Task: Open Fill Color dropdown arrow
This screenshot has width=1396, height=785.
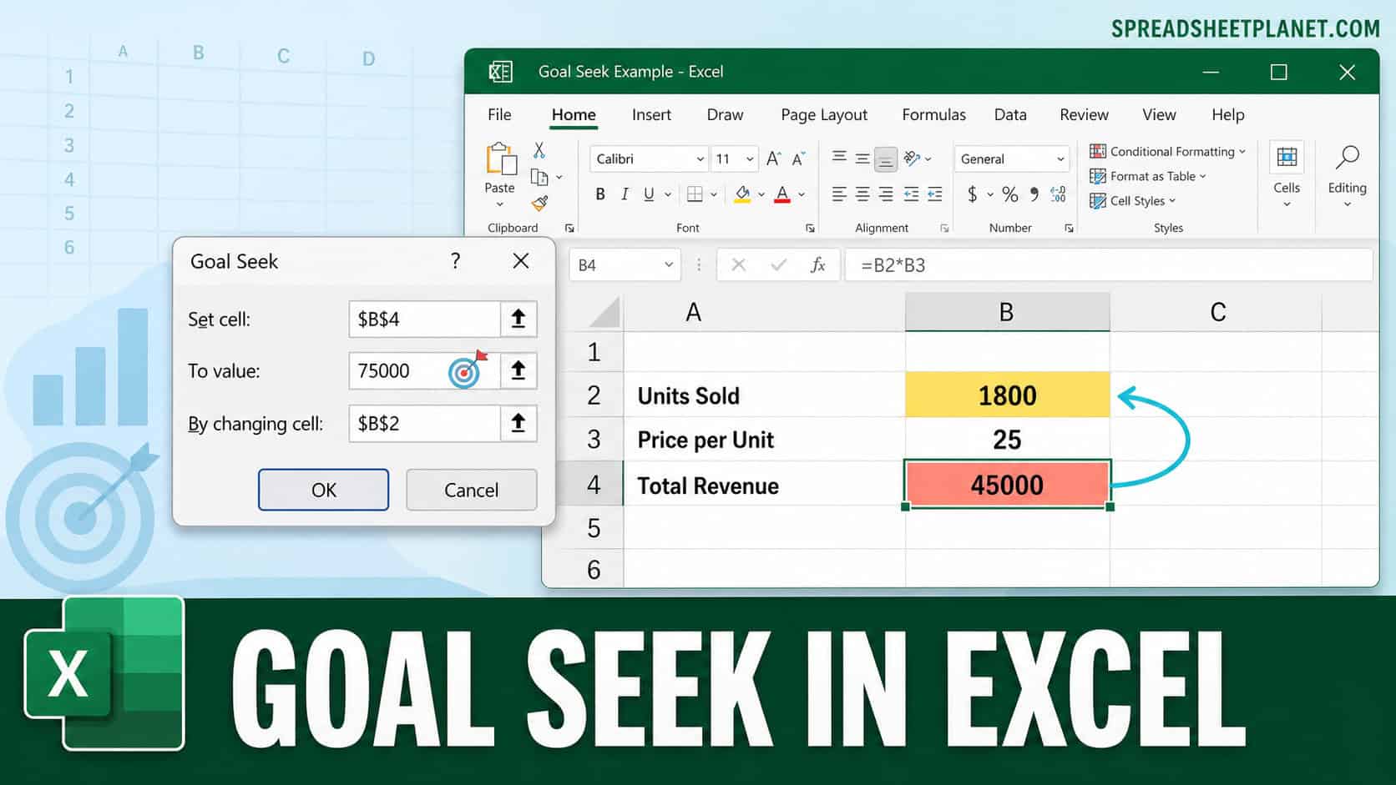Action: pos(761,195)
